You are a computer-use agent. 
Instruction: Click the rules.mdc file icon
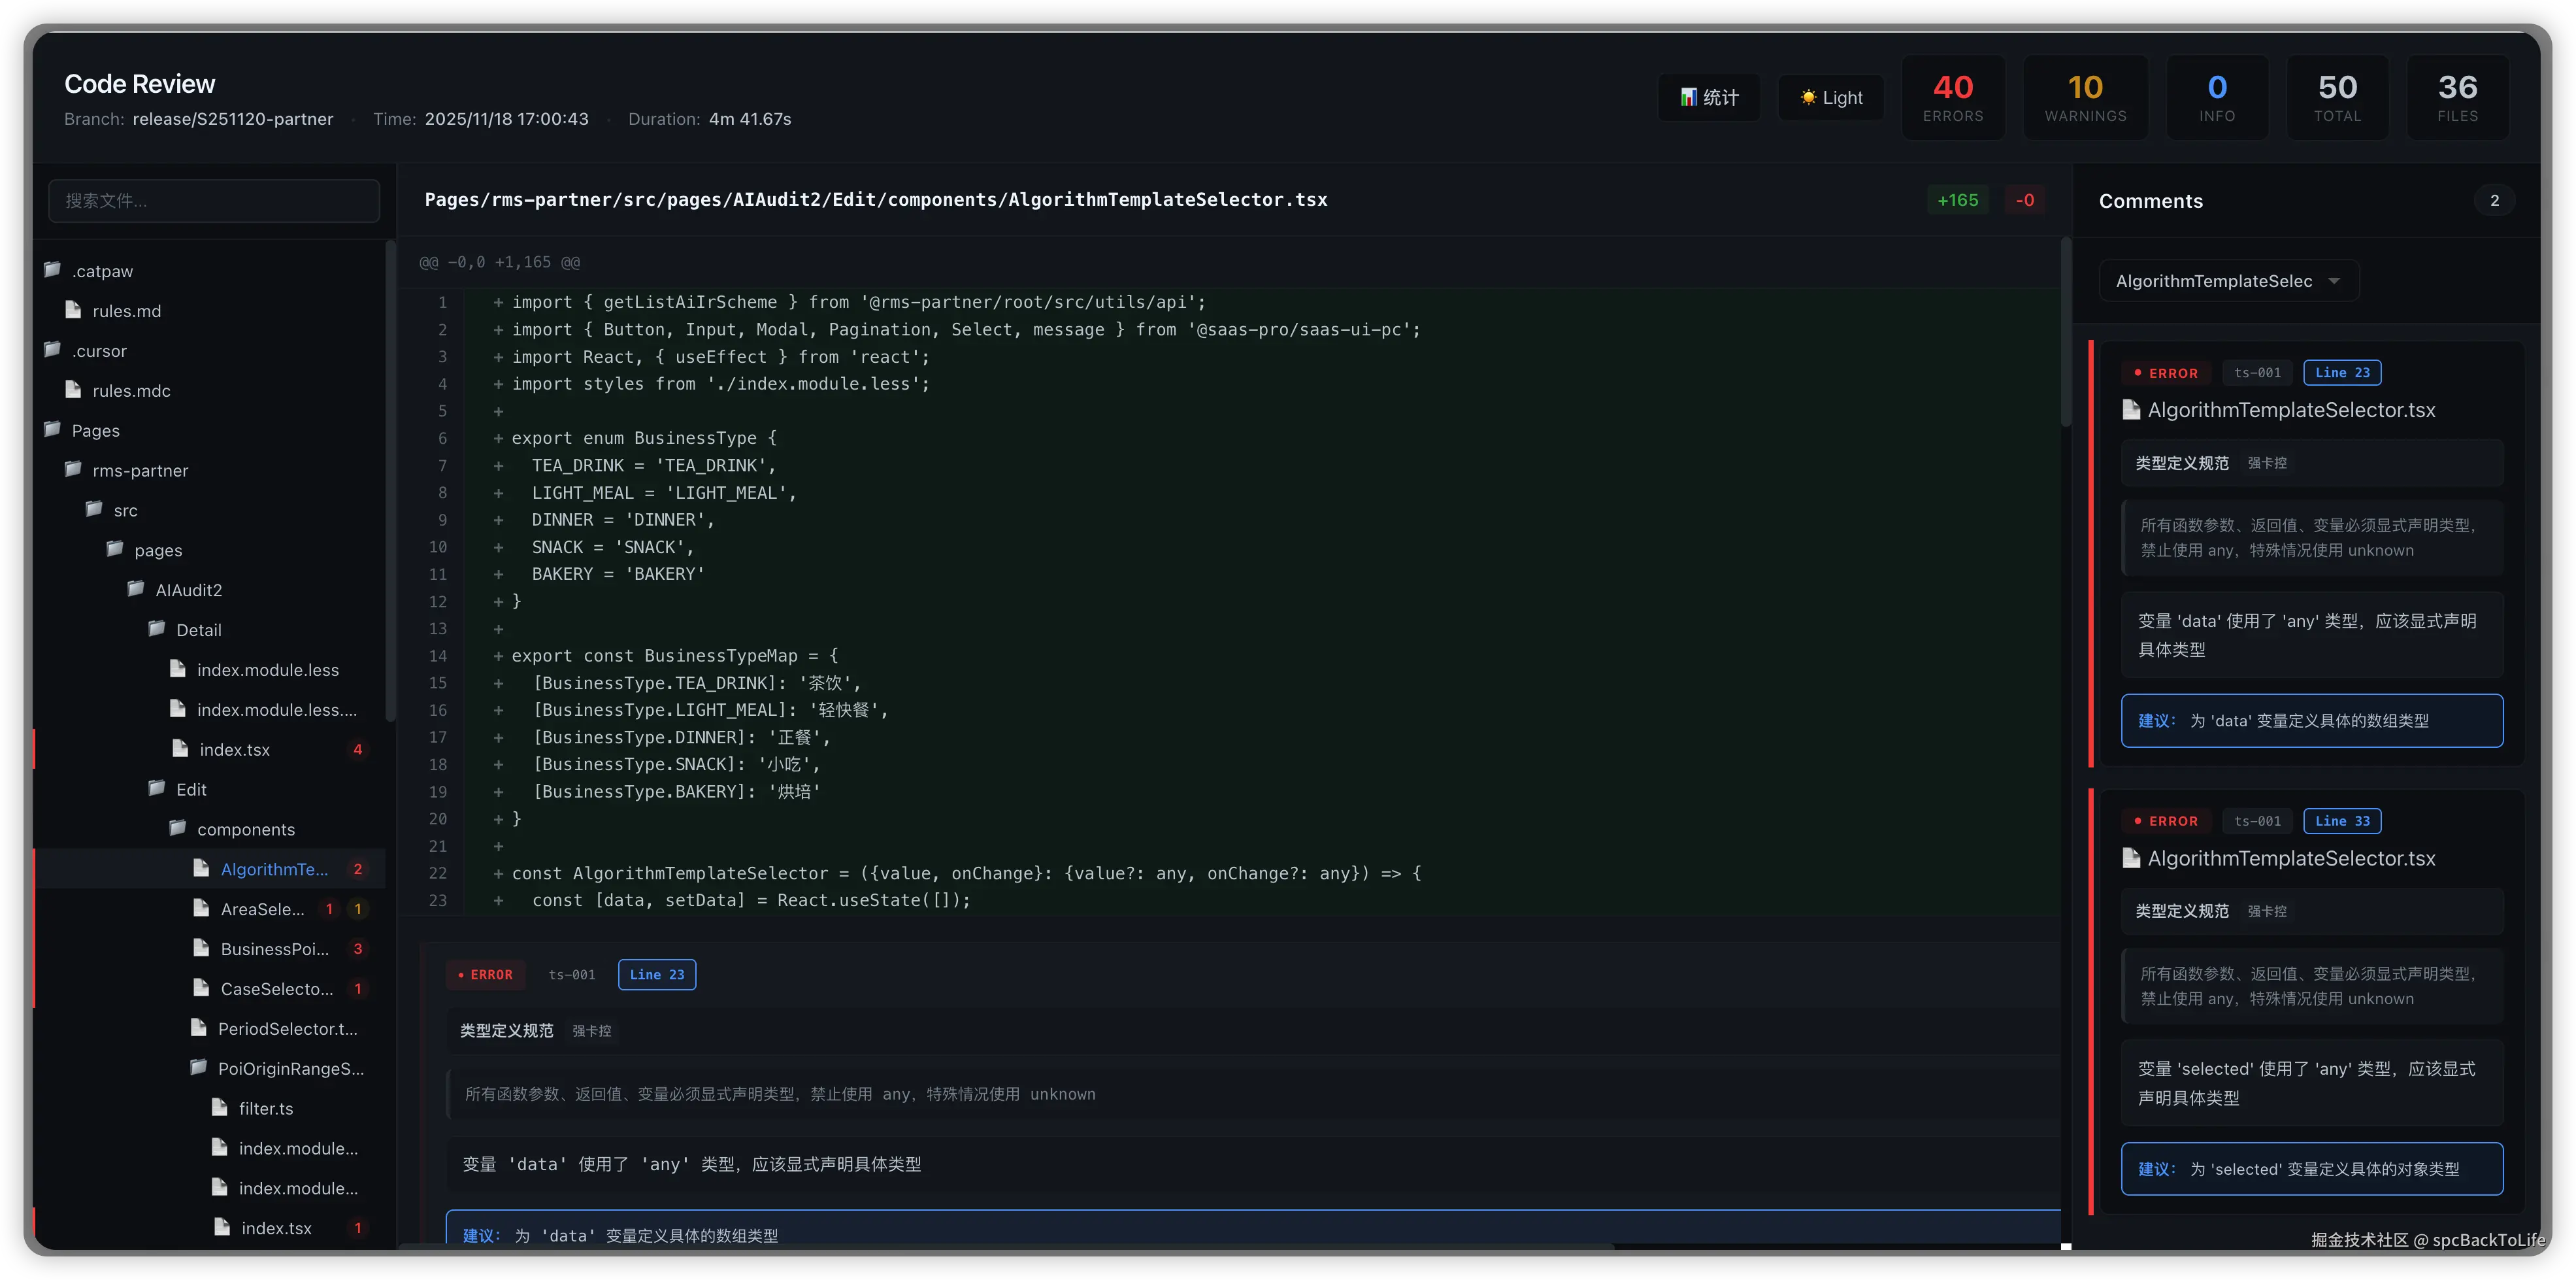click(73, 390)
